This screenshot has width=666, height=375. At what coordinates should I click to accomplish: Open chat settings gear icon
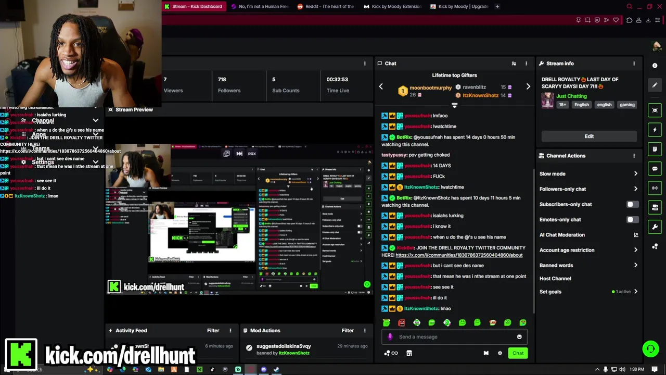click(x=500, y=353)
